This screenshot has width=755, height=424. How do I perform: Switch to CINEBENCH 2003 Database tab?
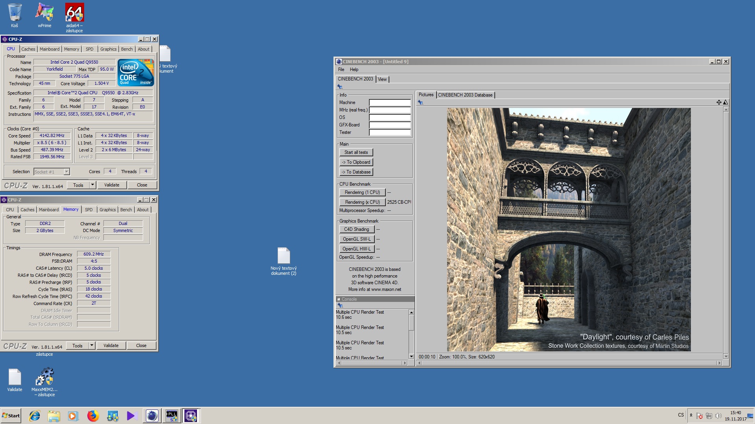click(465, 95)
